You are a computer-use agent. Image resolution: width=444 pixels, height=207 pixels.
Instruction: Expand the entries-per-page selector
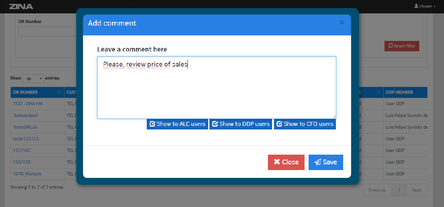click(x=33, y=78)
